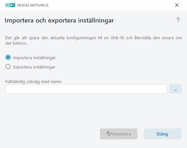Click the shield icon on Importera button
The width and height of the screenshot is (187, 148).
(109, 134)
